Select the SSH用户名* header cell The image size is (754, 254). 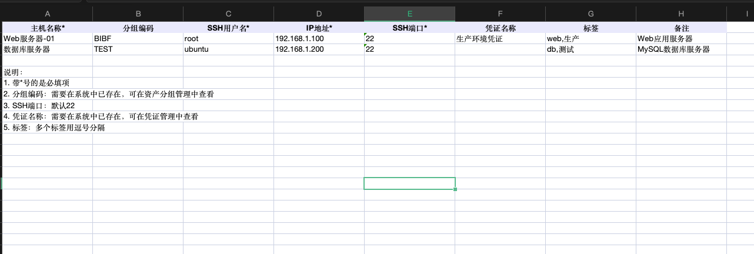[228, 28]
